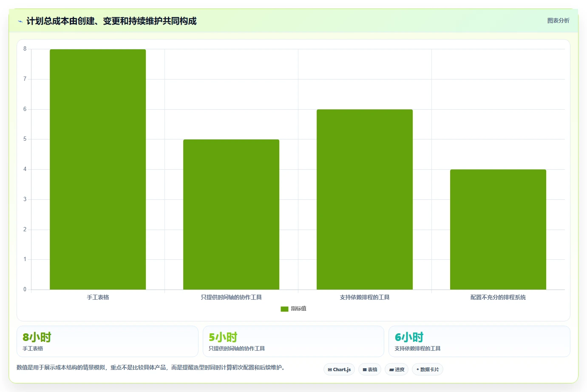Viewport: 587px width, 392px height.
Task: Click the x-axis label 配置不充分的排程系统
Action: click(x=498, y=297)
